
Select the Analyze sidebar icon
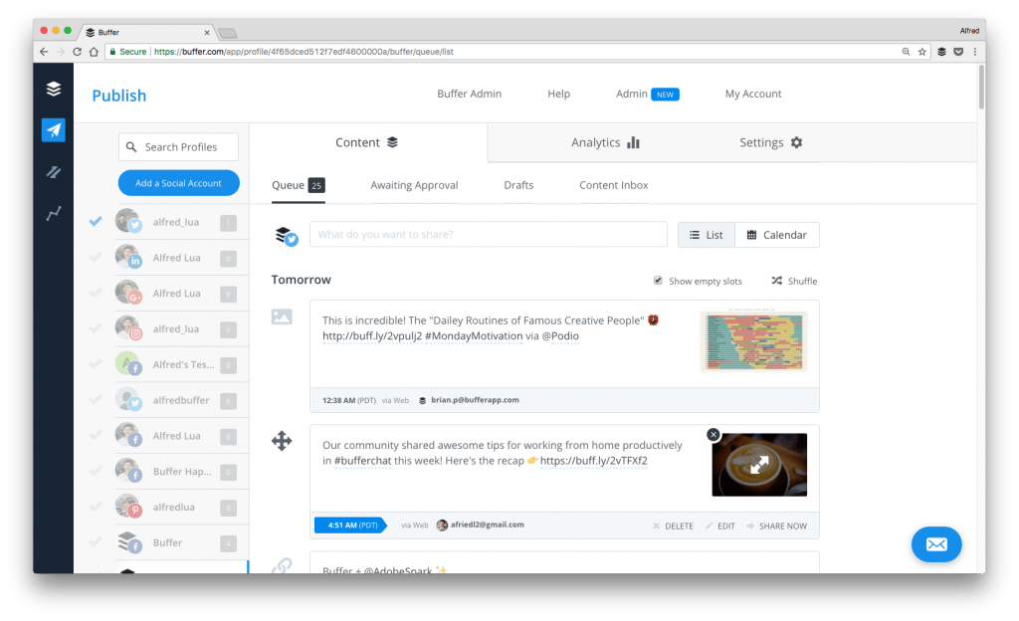(x=52, y=171)
